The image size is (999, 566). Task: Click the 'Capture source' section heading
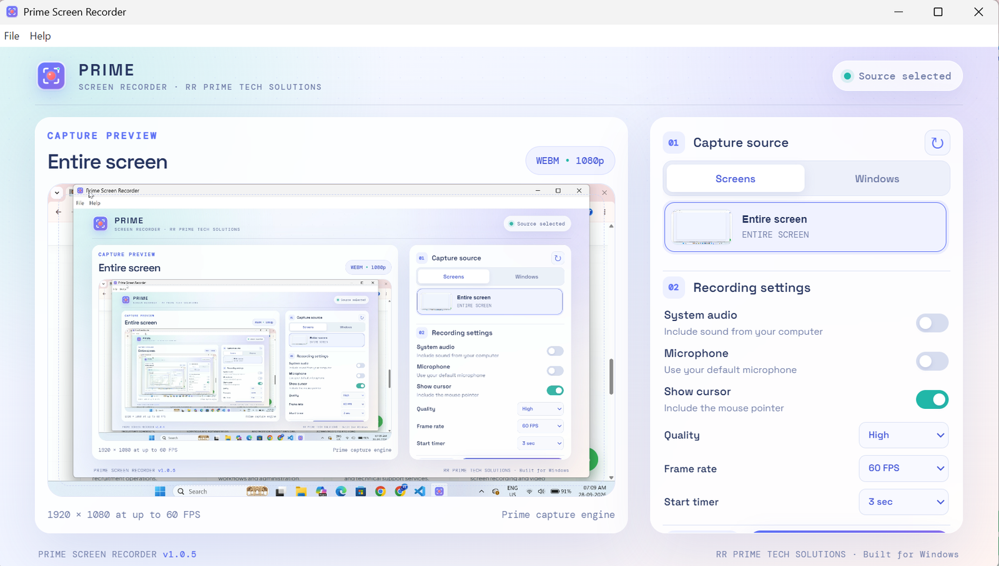coord(741,143)
